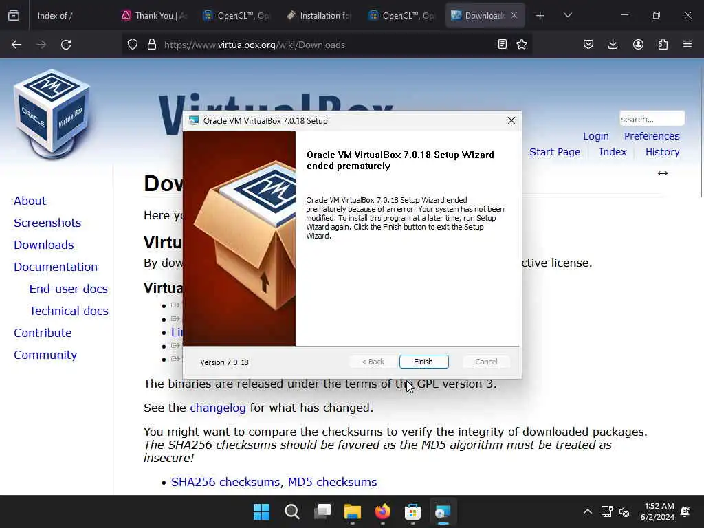
Task: Open Downloads in the sidebar
Action: (43, 245)
